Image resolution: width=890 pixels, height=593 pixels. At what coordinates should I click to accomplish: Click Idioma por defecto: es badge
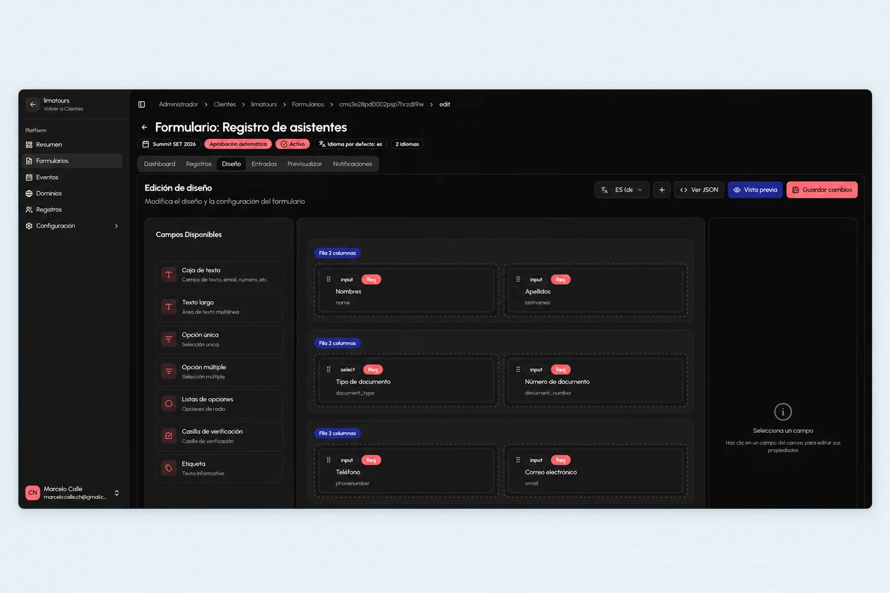[350, 144]
